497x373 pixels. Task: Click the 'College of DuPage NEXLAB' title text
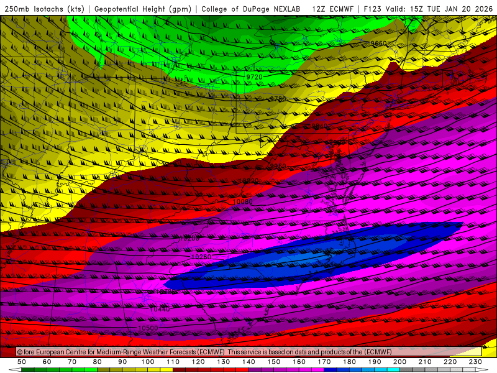point(250,9)
